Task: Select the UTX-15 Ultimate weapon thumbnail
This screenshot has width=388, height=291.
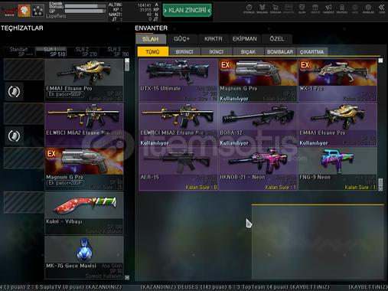Action: coord(178,80)
